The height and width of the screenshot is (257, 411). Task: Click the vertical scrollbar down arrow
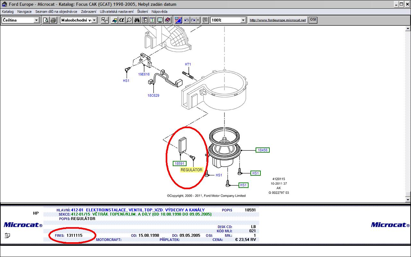pos(408,200)
